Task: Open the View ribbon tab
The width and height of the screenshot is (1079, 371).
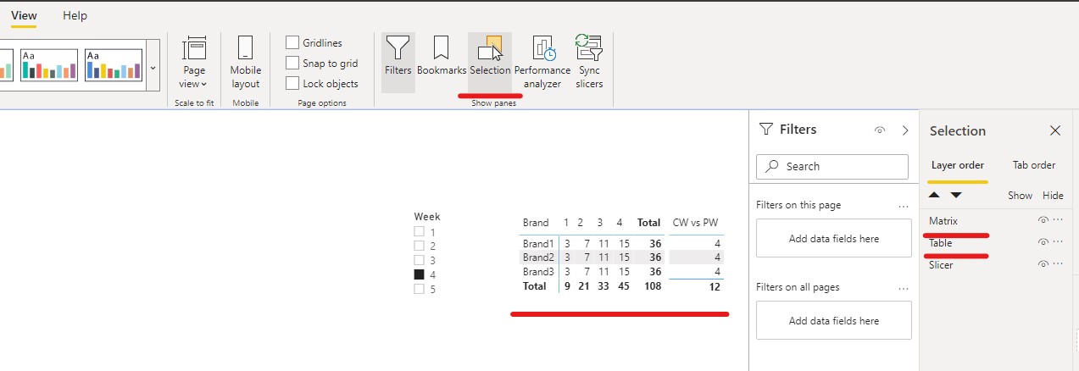Action: pos(24,15)
